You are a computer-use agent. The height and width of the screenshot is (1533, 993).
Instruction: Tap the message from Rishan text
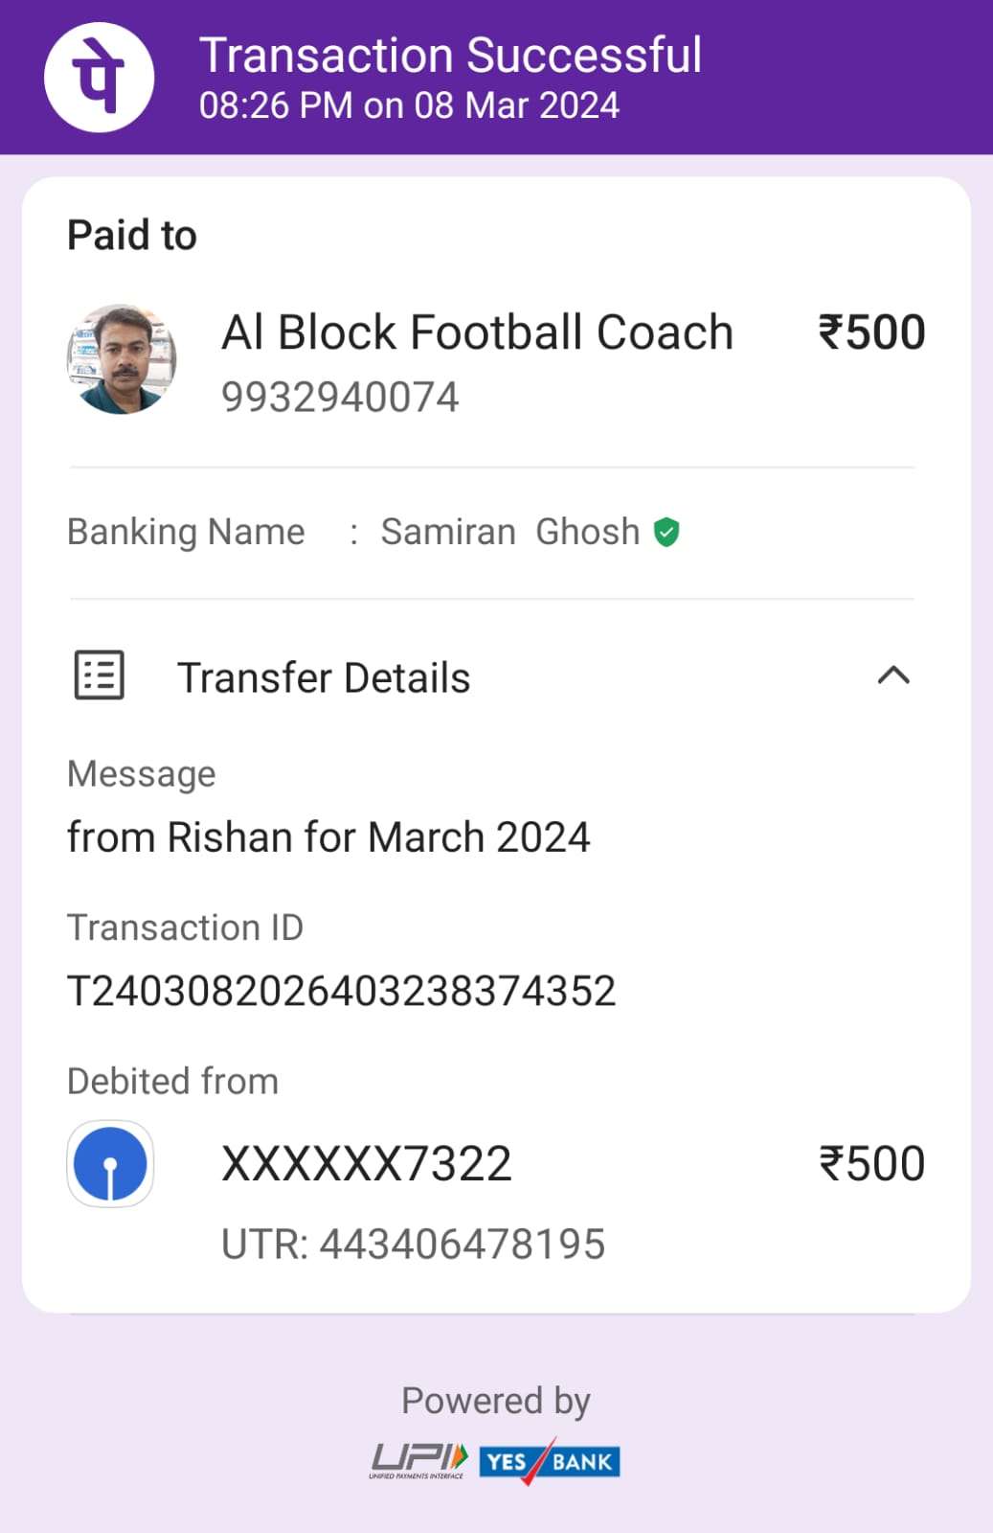pos(328,836)
